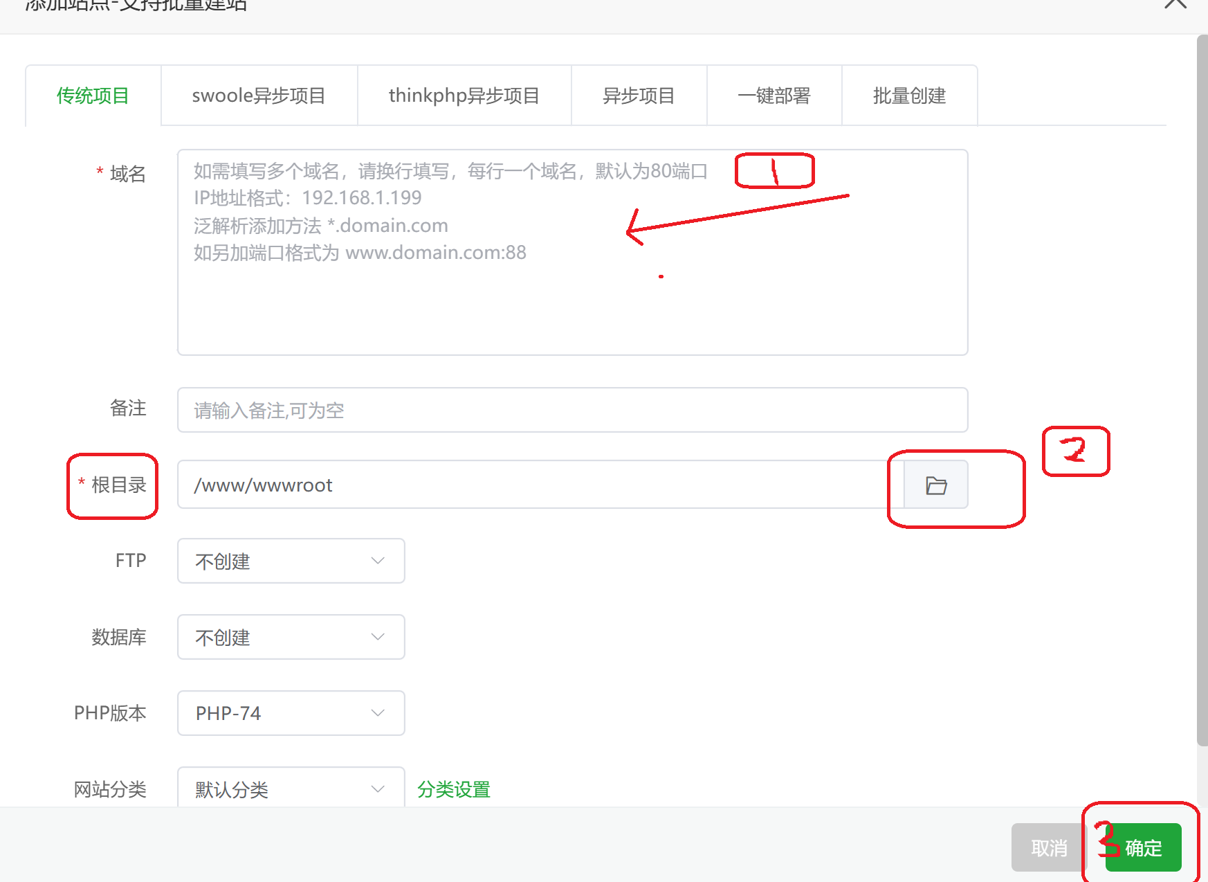
Task: Open the 网站分类 默认分类 dropdown
Action: pos(291,788)
